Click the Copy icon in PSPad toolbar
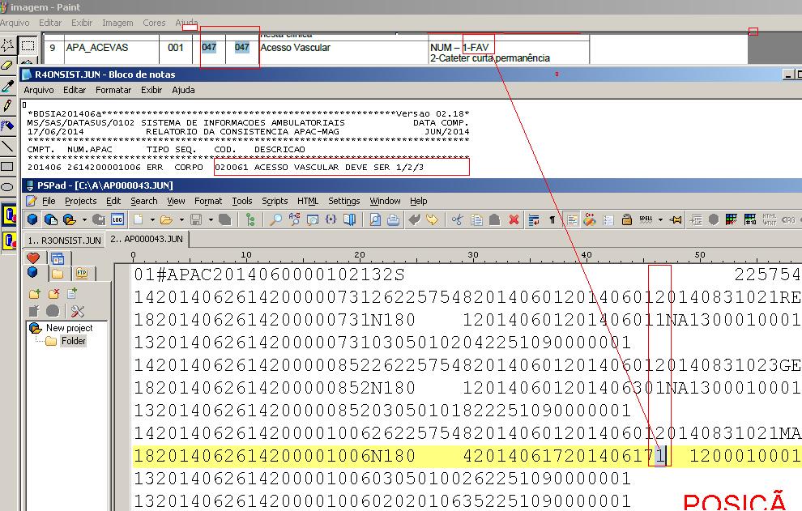The width and height of the screenshot is (802, 511). tap(476, 219)
